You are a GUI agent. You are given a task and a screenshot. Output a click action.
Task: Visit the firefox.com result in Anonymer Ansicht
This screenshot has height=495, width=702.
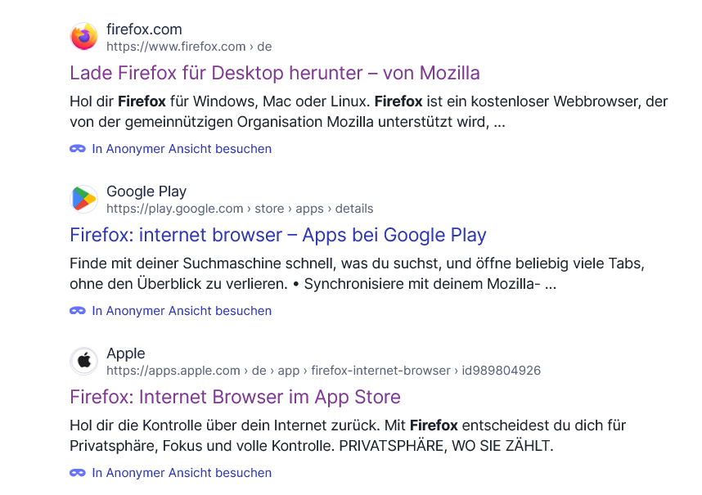point(181,149)
